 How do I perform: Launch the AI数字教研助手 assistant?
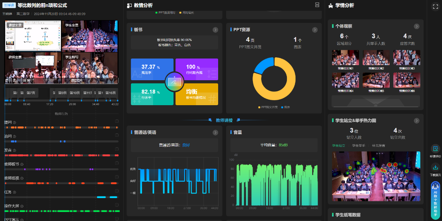(x=435, y=201)
